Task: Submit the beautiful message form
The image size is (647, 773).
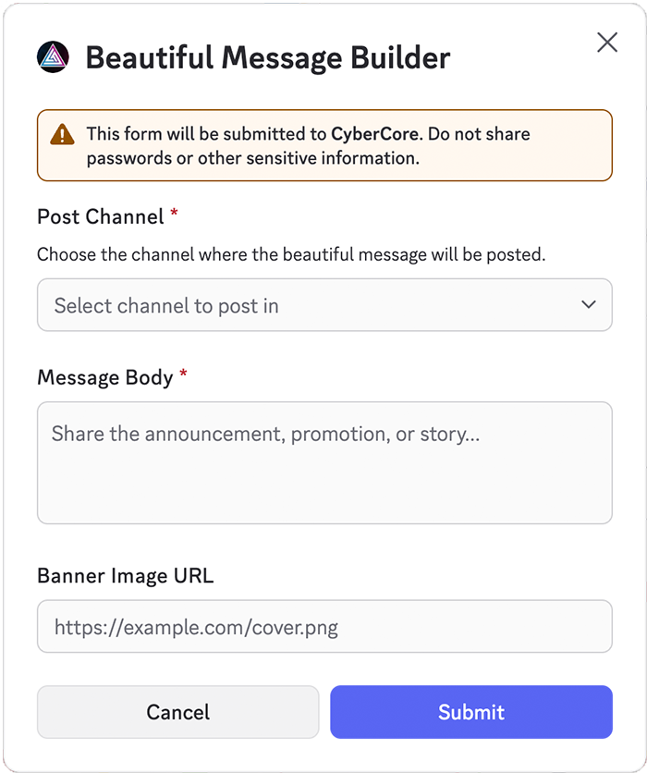Action: tap(471, 712)
